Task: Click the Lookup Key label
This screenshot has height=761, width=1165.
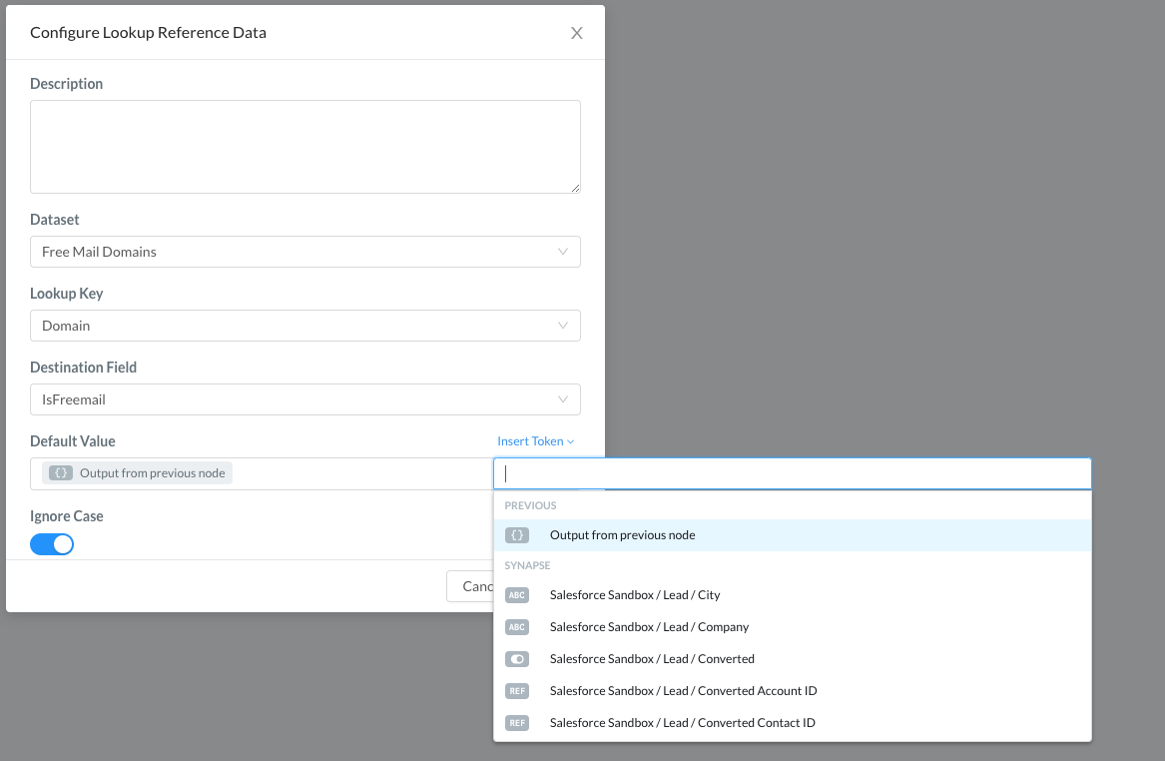Action: 67,294
